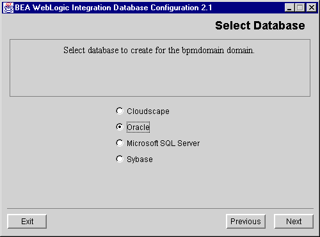Click the Java application icon in title bar

[8, 8]
